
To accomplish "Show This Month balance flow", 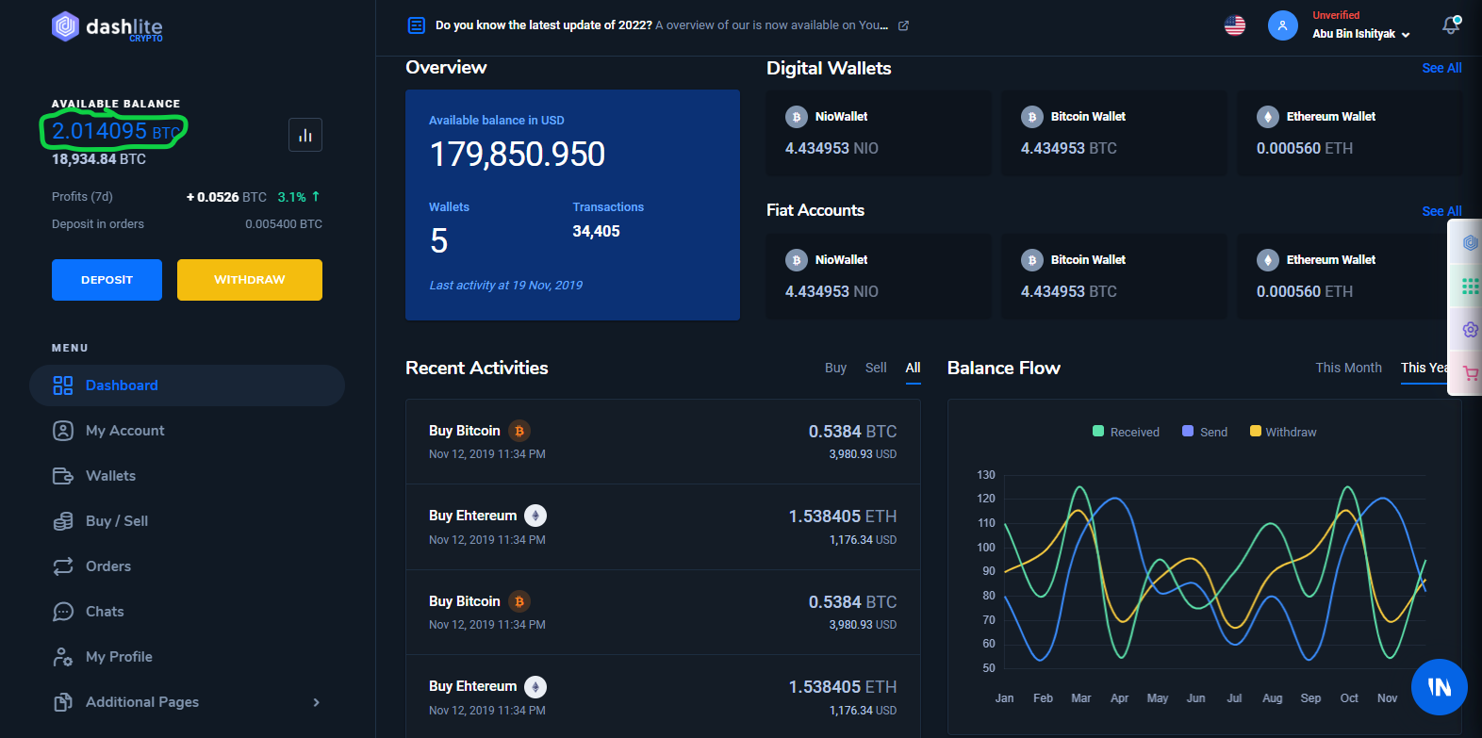I will point(1348,368).
